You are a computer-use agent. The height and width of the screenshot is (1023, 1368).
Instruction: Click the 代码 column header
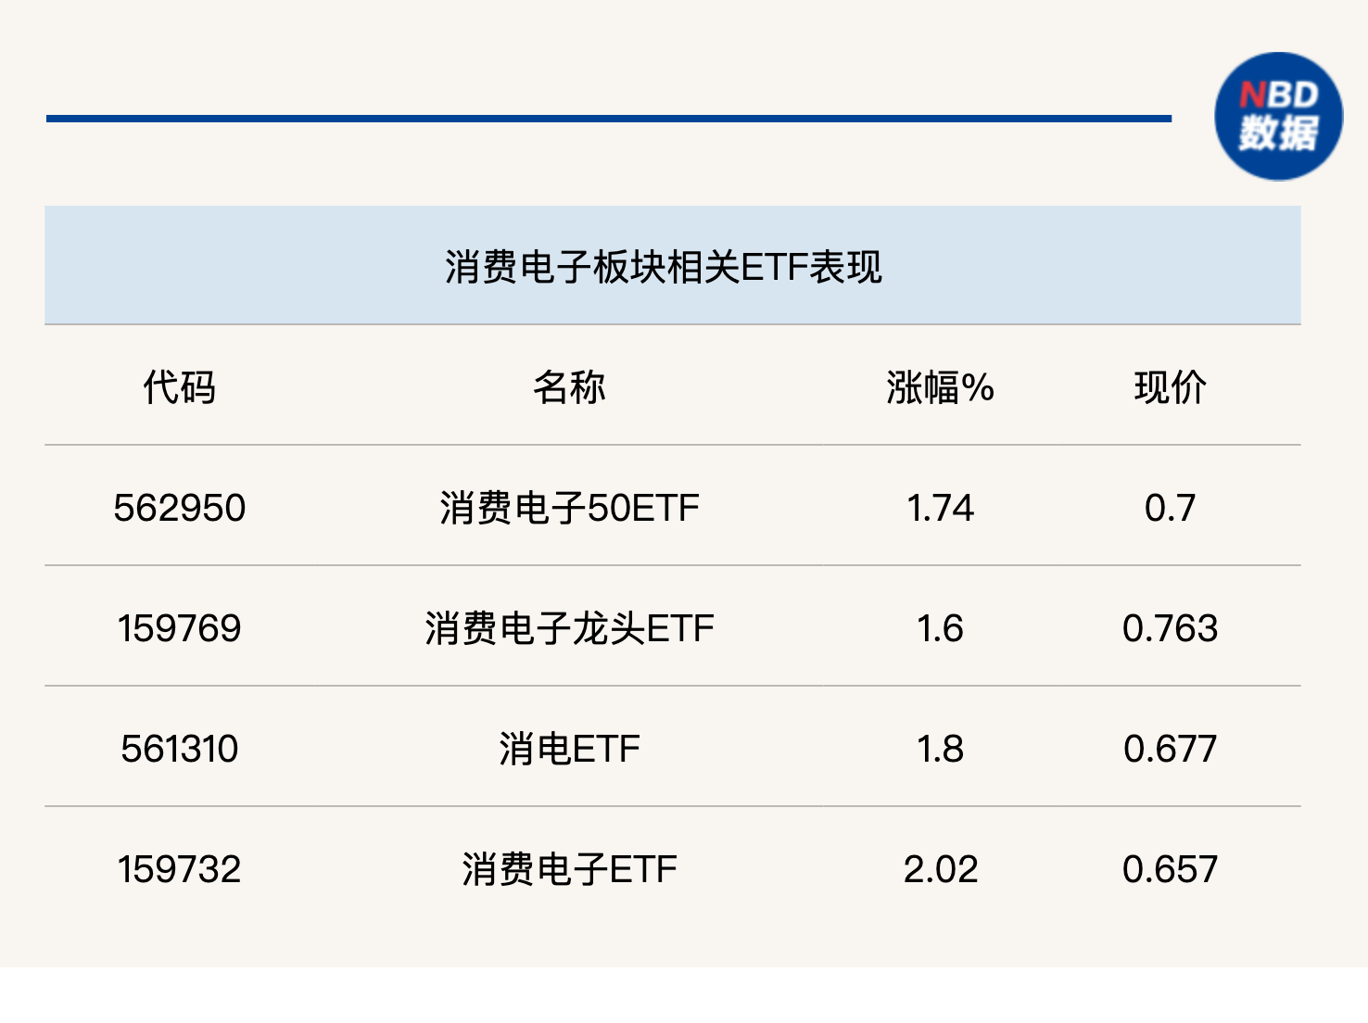click(179, 387)
